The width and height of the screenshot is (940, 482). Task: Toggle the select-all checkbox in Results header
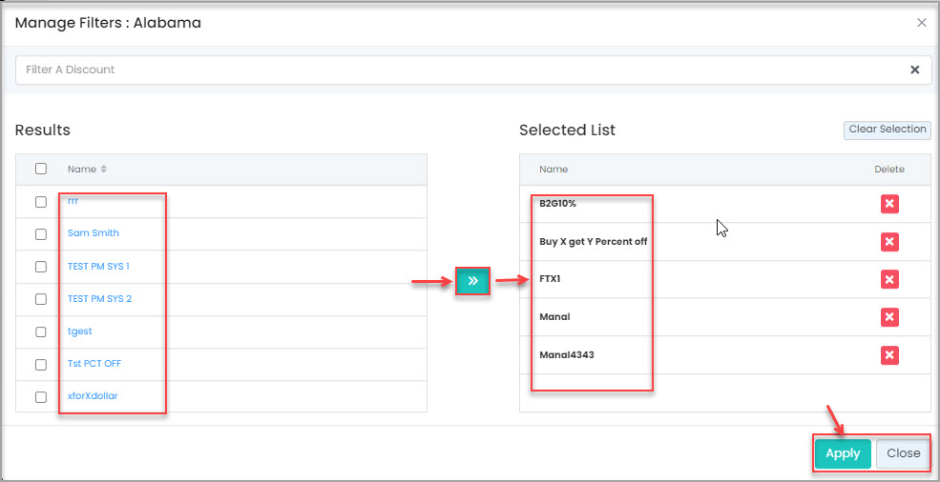pyautogui.click(x=41, y=169)
